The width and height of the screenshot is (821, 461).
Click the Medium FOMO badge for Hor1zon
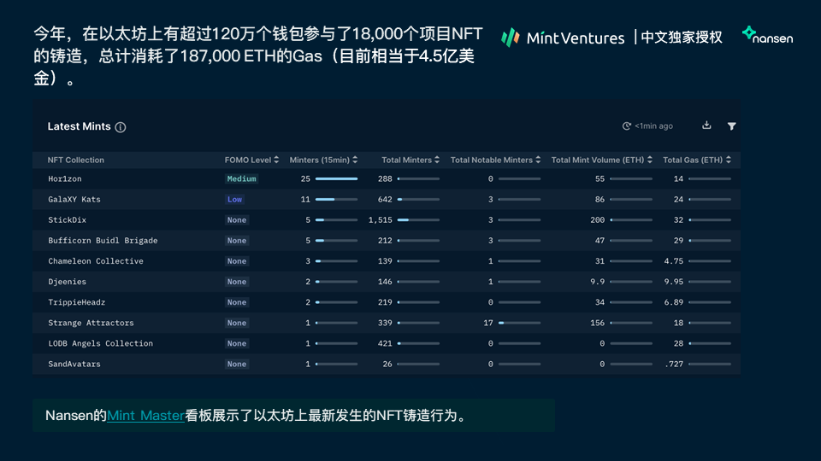tap(241, 178)
